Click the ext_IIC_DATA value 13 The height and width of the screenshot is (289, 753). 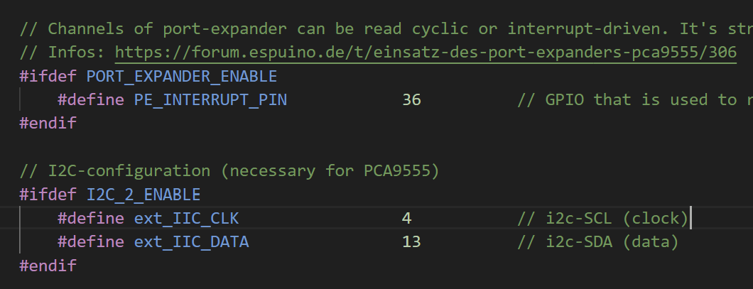click(411, 242)
